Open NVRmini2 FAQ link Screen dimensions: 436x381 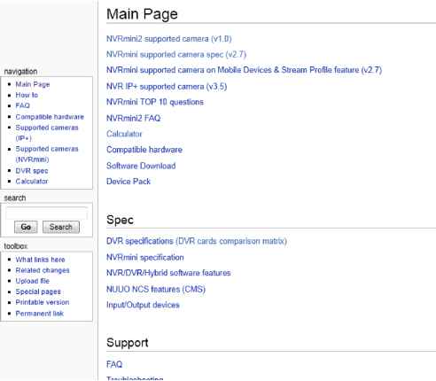tap(133, 118)
